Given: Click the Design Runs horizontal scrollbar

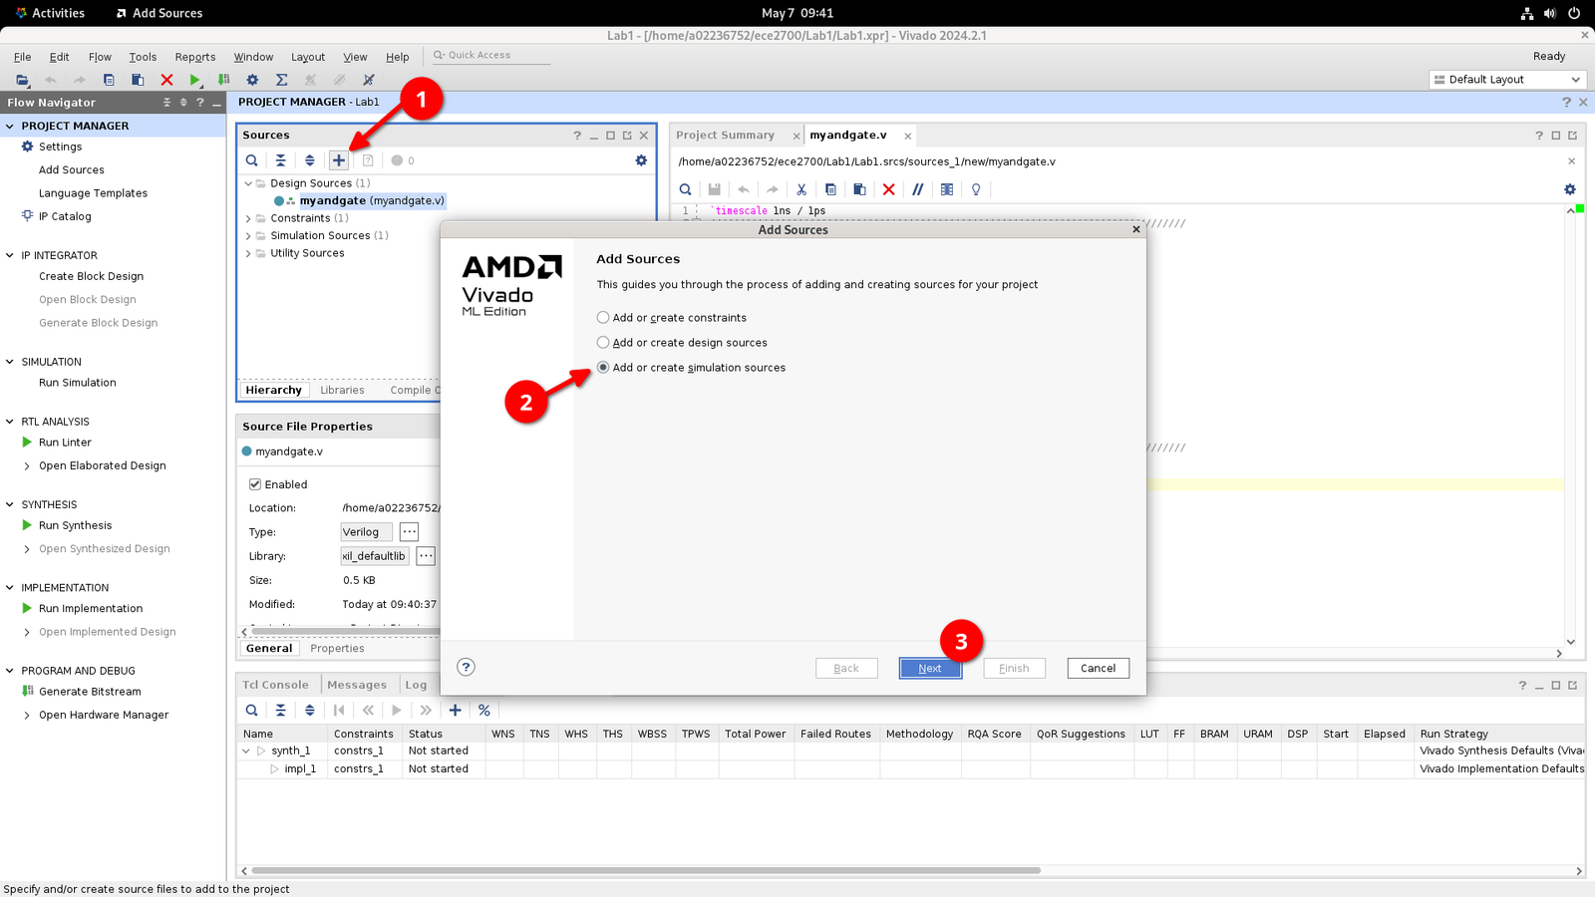Looking at the screenshot, I should pos(646,871).
